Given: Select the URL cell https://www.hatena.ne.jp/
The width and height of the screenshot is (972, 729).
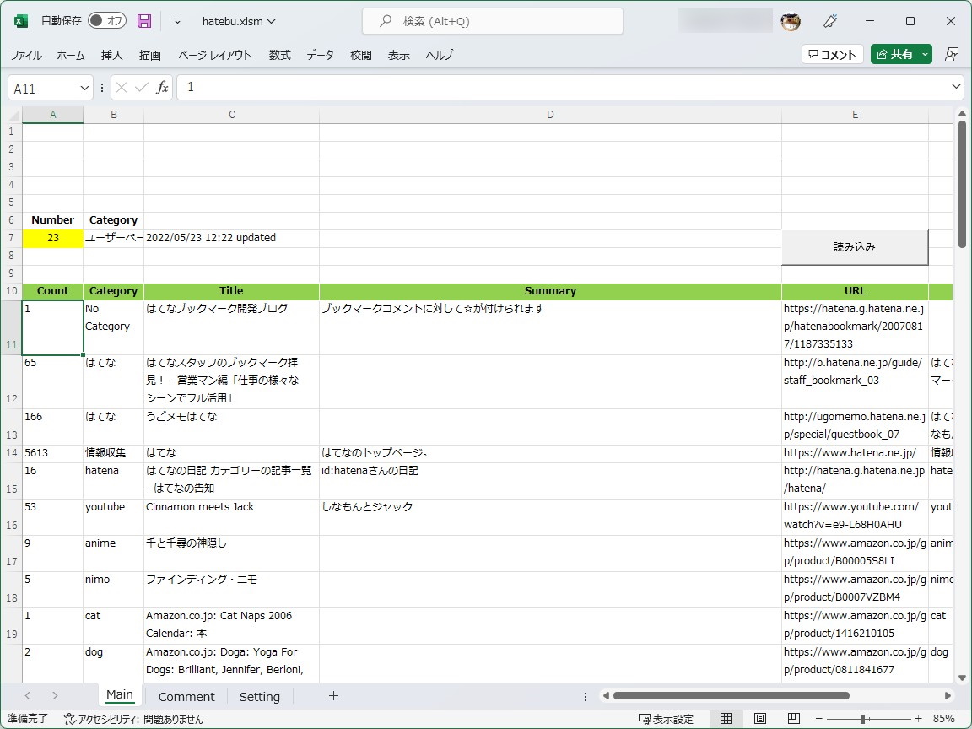Looking at the screenshot, I should point(855,453).
